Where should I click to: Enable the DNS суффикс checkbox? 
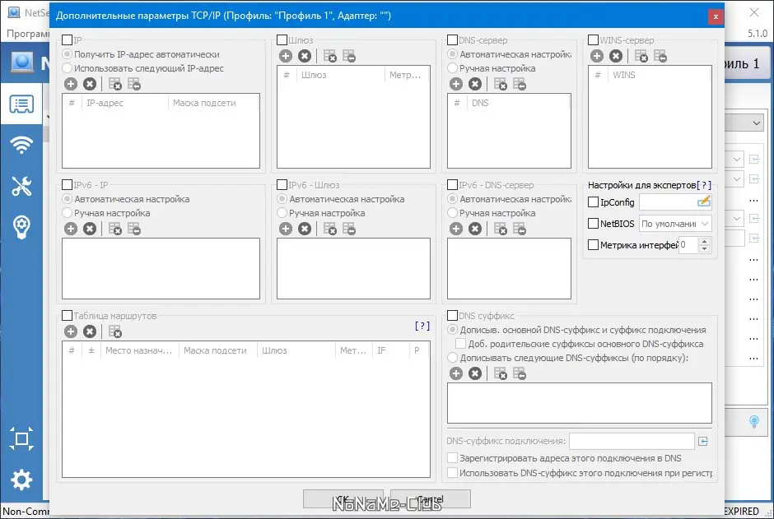[x=452, y=316]
